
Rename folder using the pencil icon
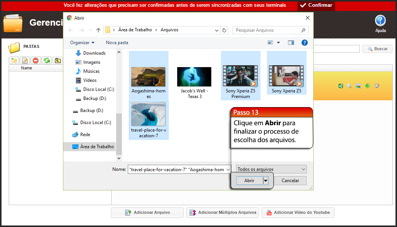click(25, 60)
